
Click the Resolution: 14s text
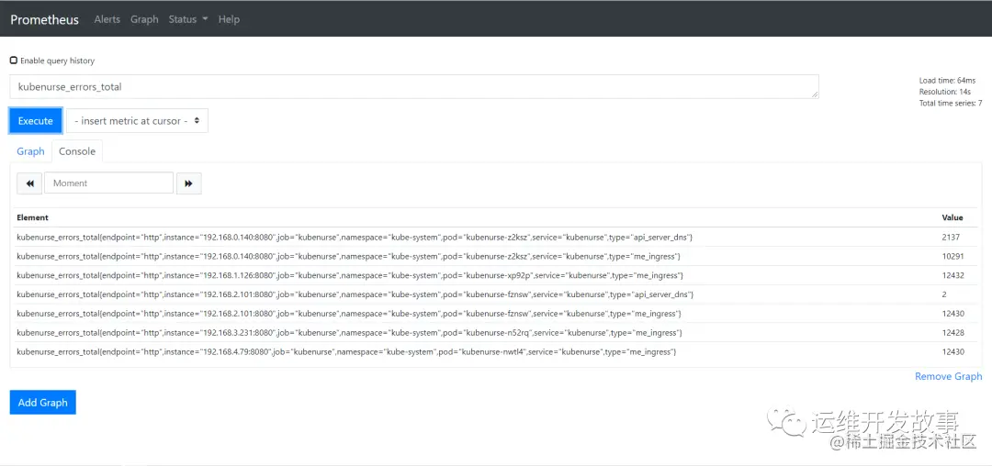coord(945,92)
